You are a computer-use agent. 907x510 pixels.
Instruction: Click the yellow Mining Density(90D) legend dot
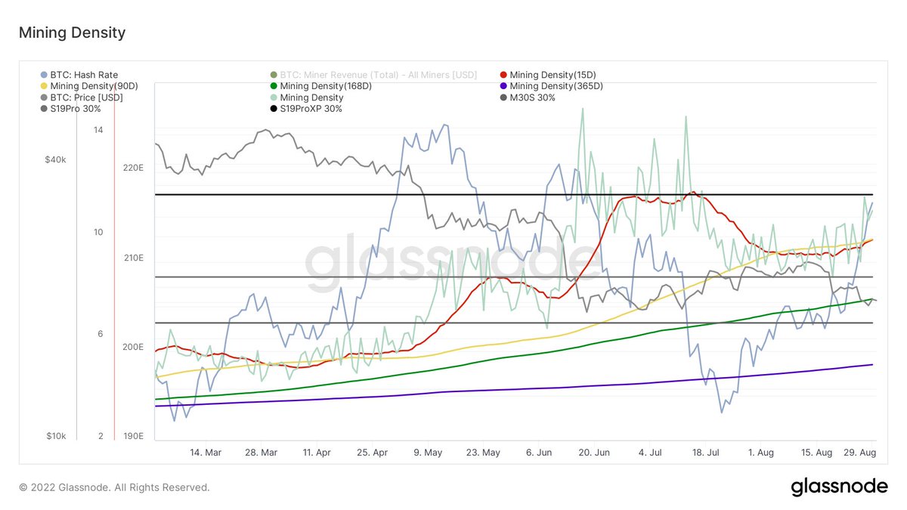coord(43,86)
